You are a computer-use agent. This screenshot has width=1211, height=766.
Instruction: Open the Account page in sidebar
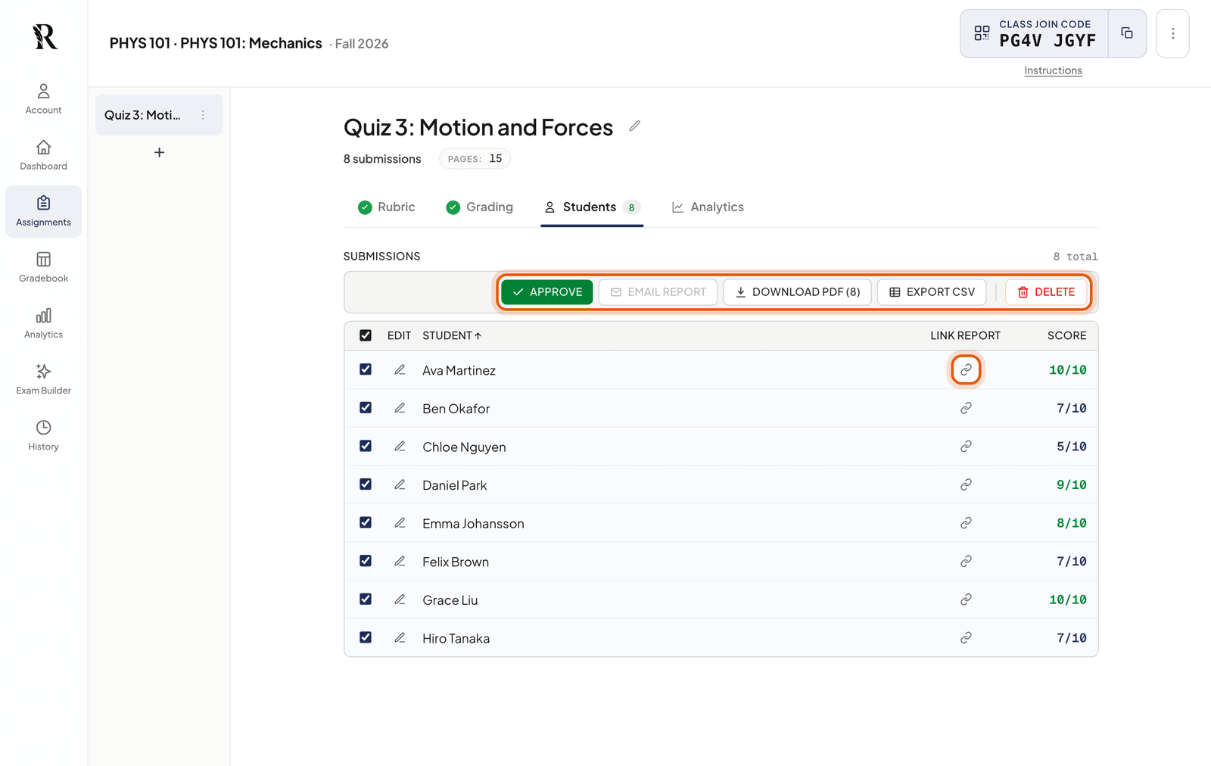[43, 99]
